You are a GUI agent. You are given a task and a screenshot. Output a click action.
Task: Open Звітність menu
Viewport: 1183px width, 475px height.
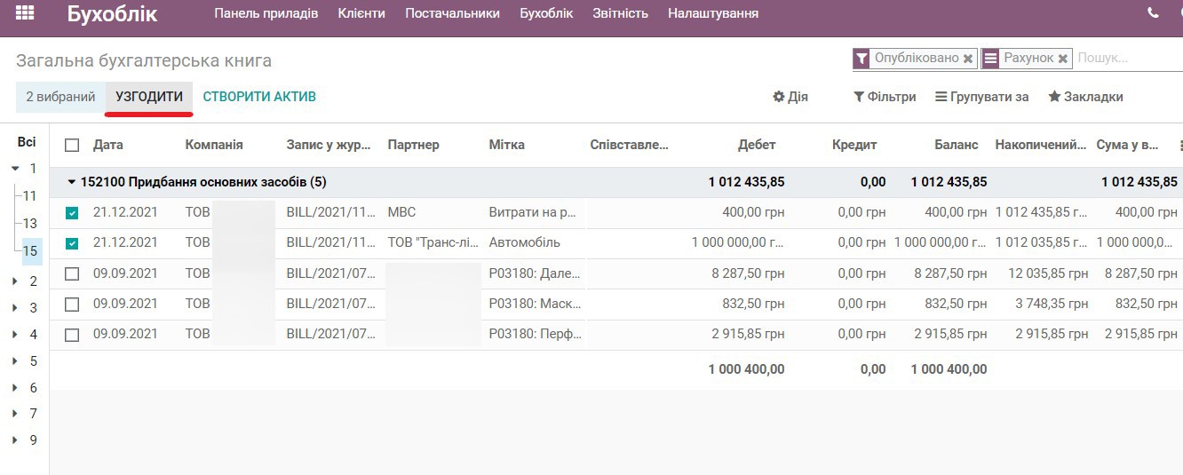pyautogui.click(x=621, y=13)
